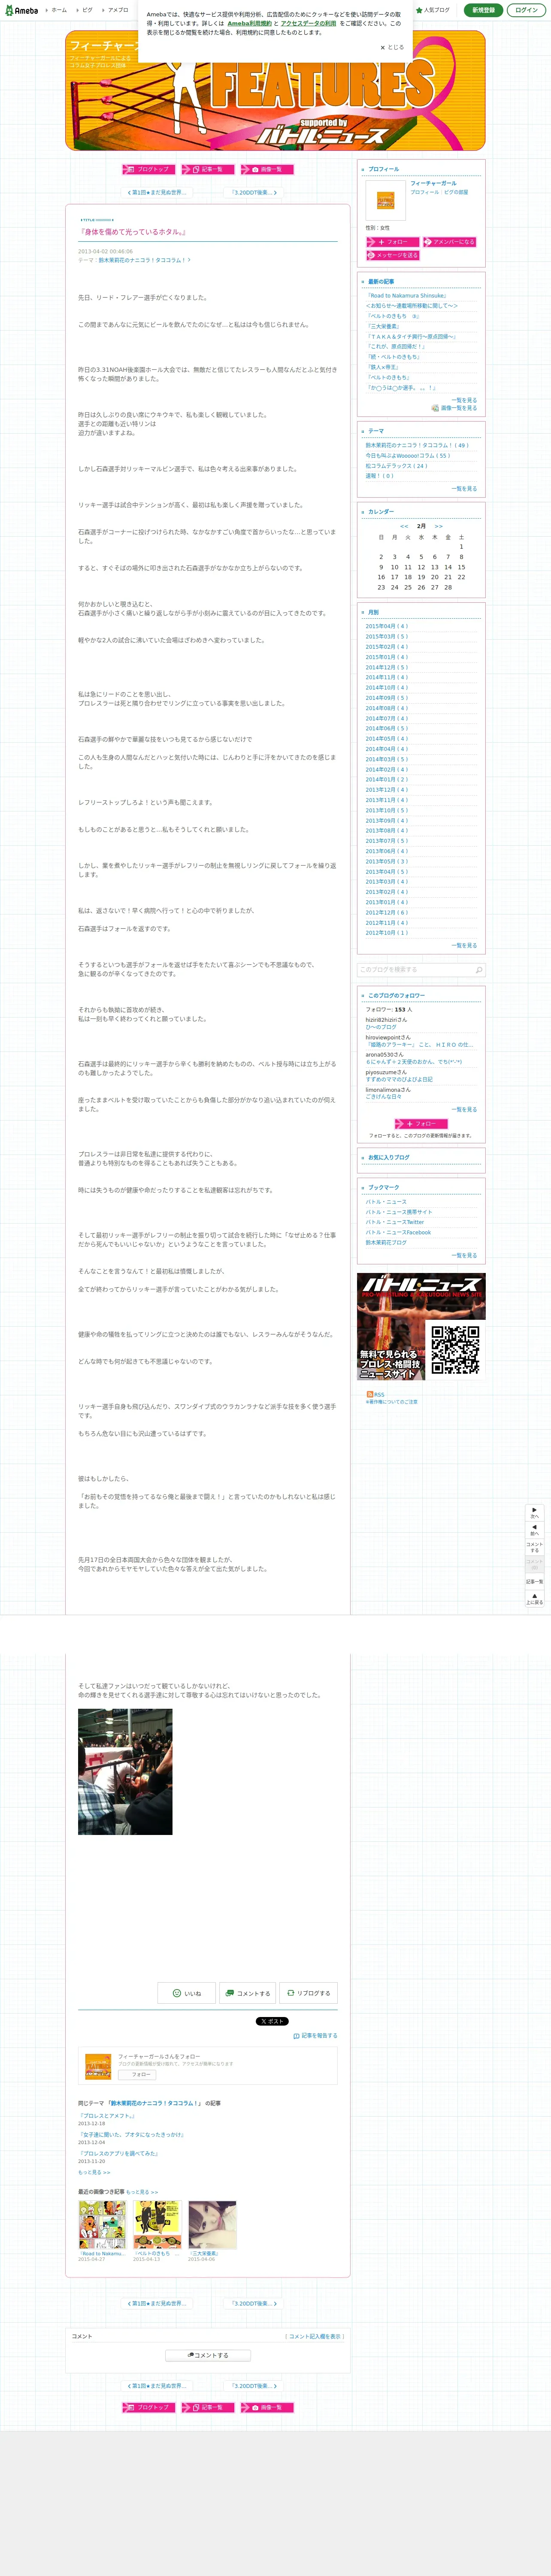Viewport: 551px width, 2576px height.
Task: Click the green 新規登録 button
Action: (x=483, y=10)
